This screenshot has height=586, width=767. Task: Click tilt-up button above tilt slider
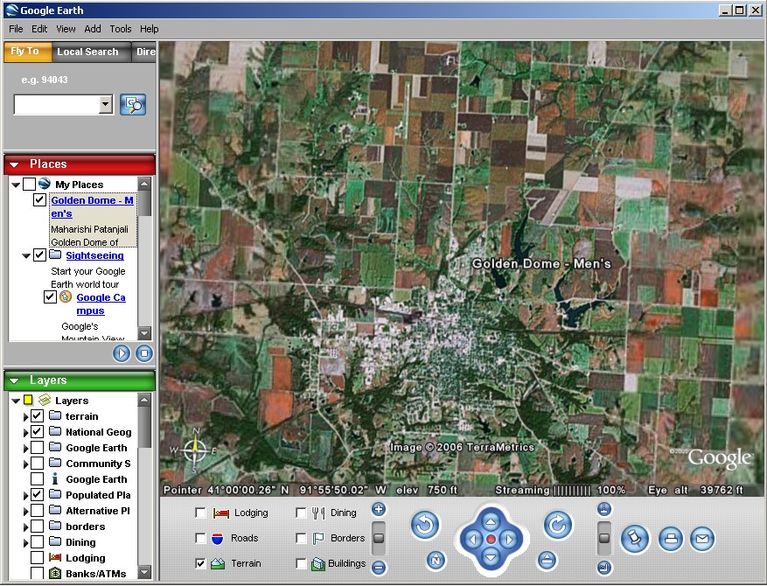tap(604, 509)
